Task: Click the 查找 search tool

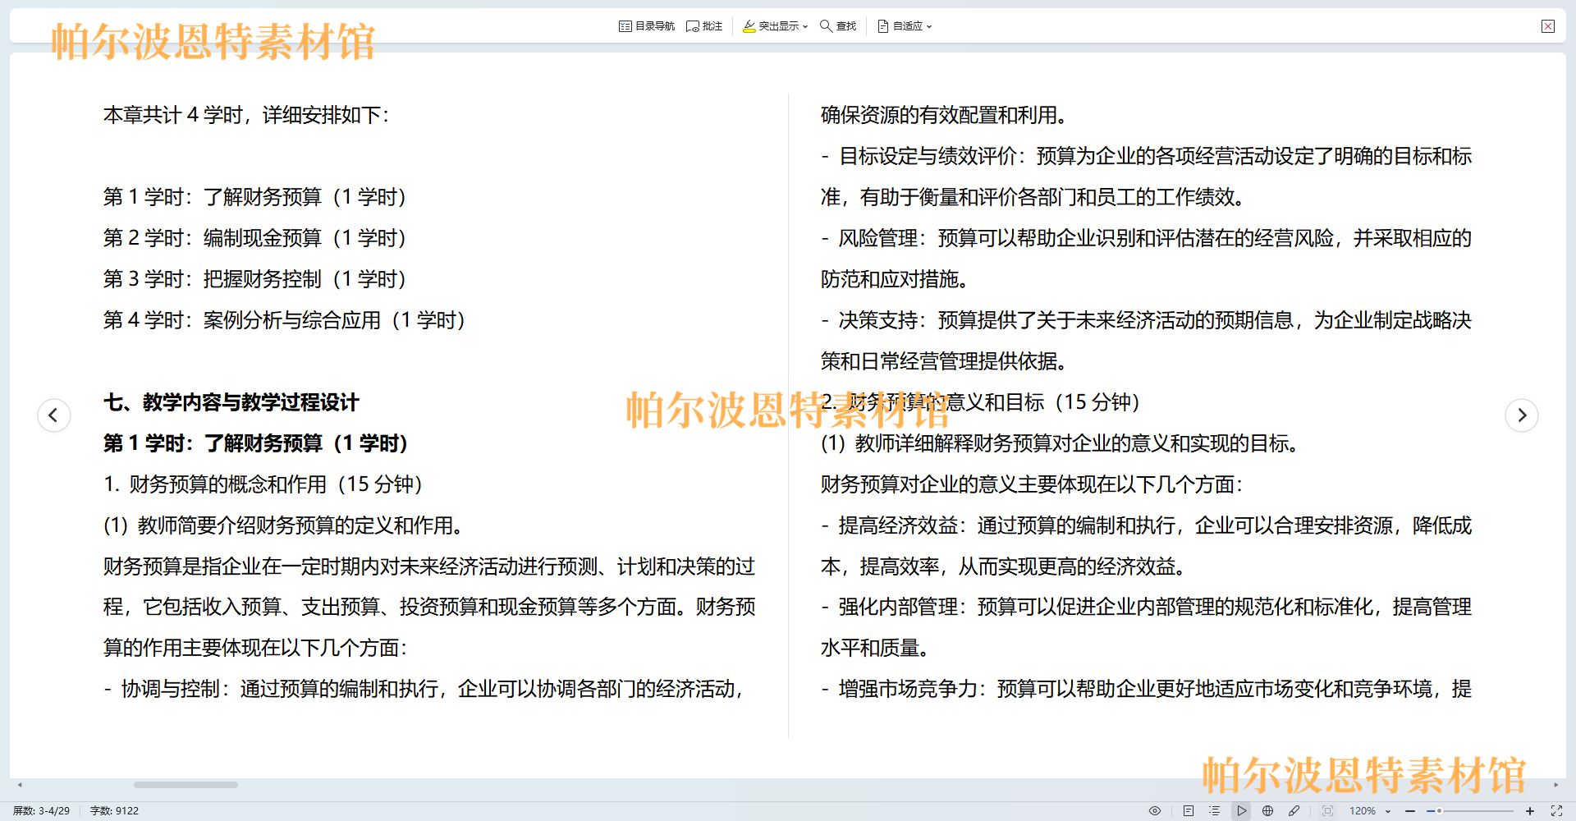Action: point(838,26)
